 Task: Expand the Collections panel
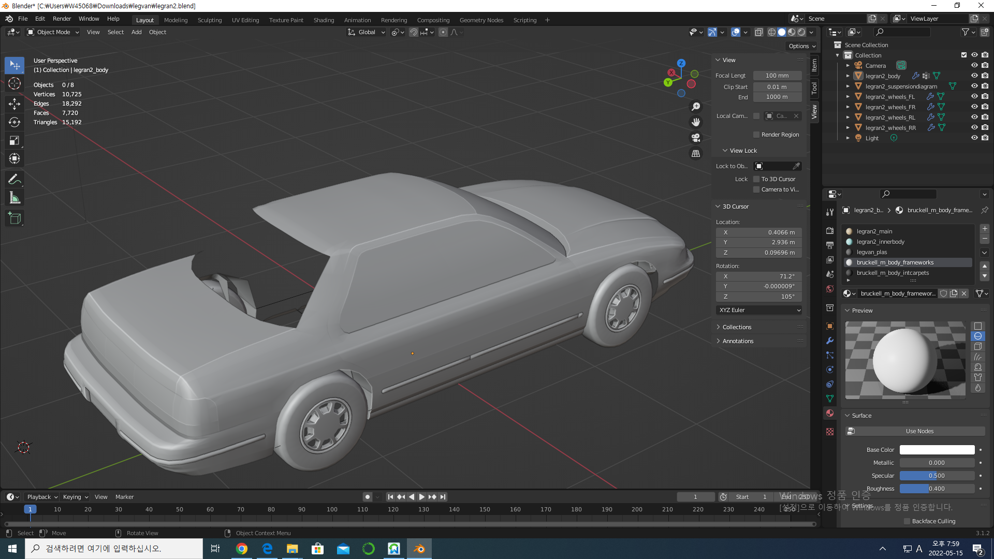click(x=737, y=327)
